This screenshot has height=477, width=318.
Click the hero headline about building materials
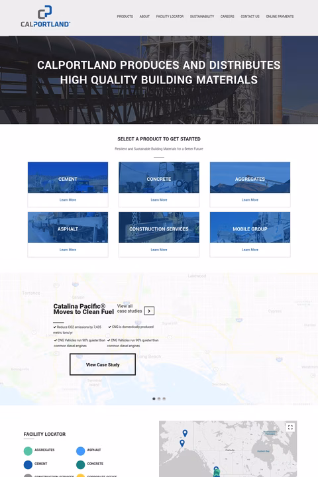159,72
